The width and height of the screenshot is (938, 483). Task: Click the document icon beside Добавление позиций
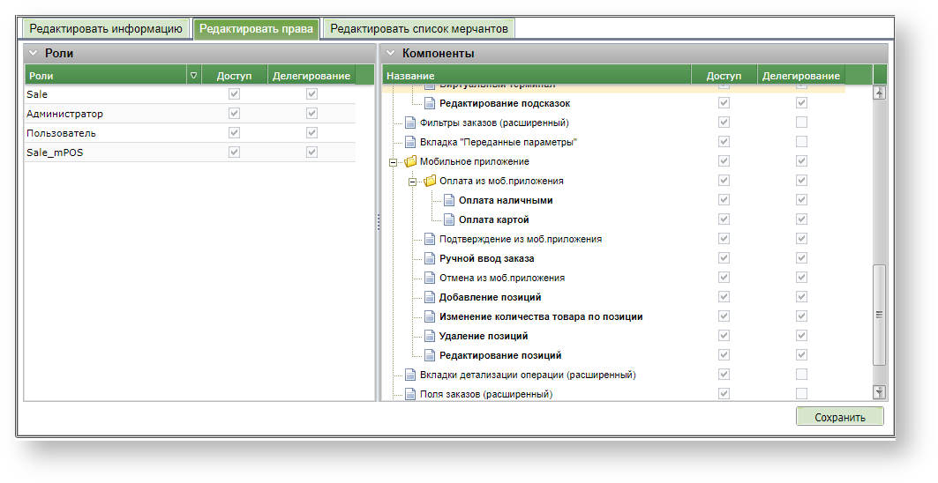click(x=430, y=298)
